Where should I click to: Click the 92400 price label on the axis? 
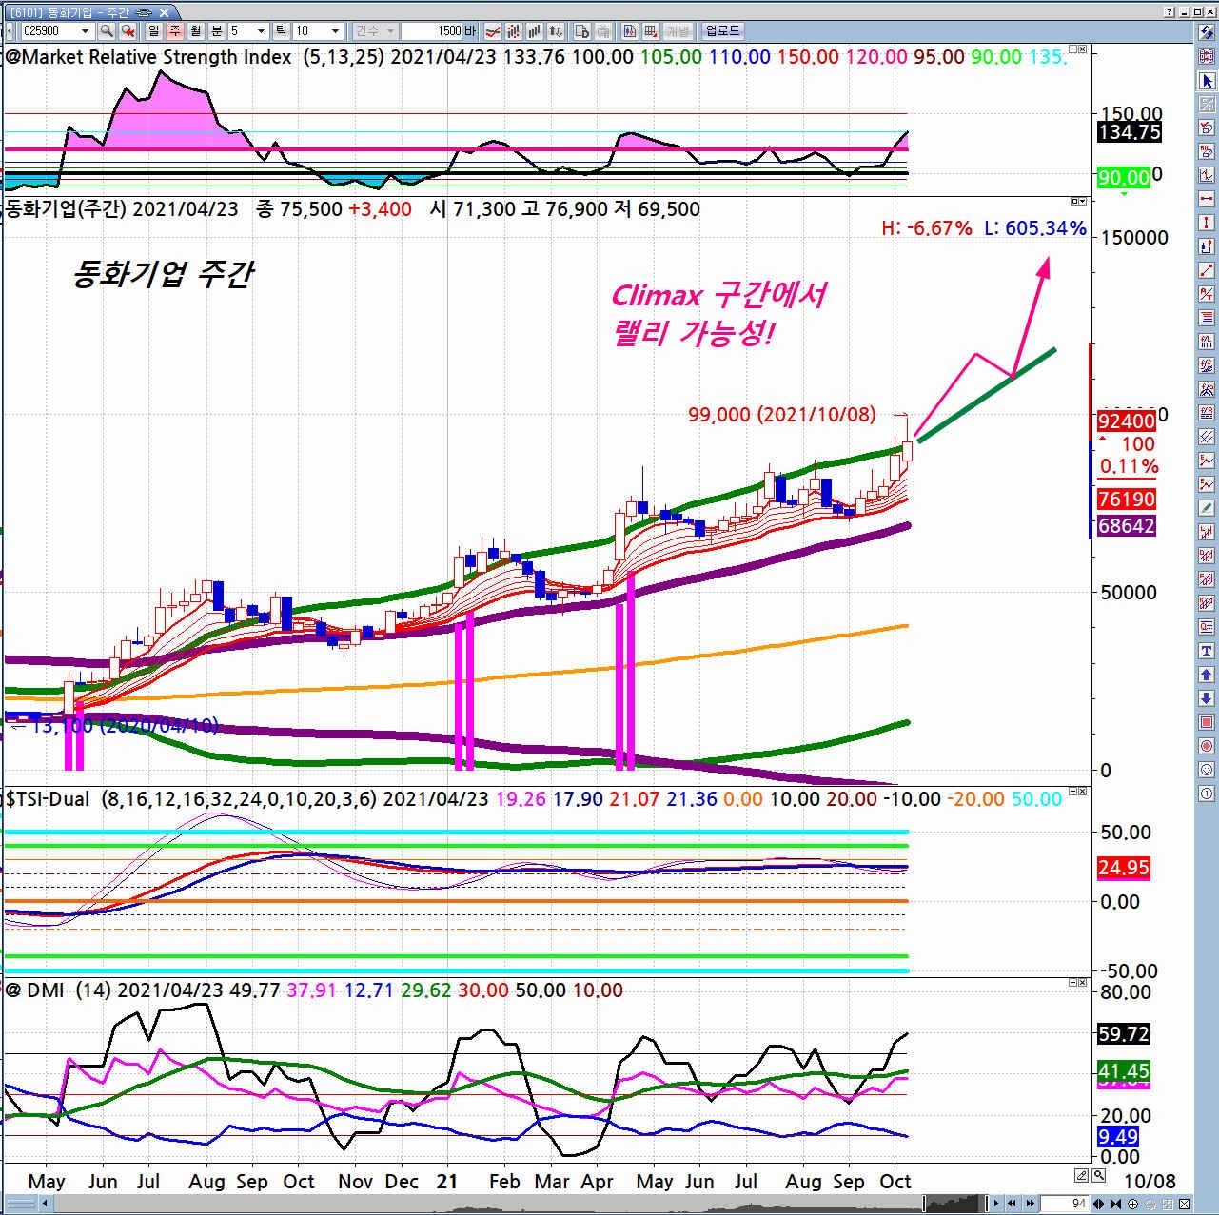click(x=1127, y=421)
